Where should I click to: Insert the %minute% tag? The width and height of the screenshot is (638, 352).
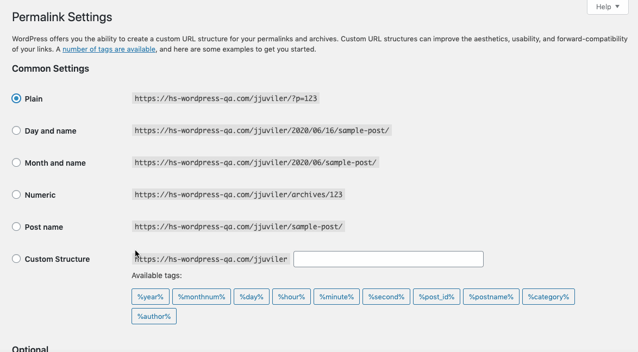tap(336, 297)
